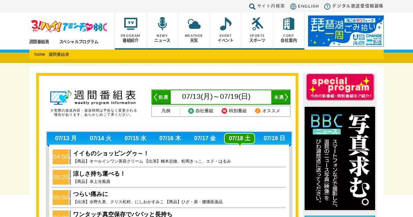
Task: Click program title イイものショッピングゥ～！
Action: coord(111,153)
